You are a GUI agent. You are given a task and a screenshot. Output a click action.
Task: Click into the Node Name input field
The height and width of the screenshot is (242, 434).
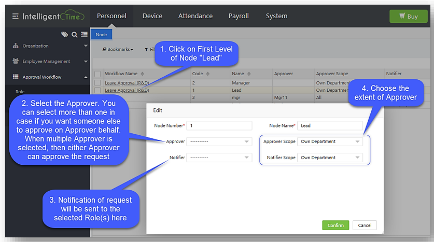pos(330,125)
